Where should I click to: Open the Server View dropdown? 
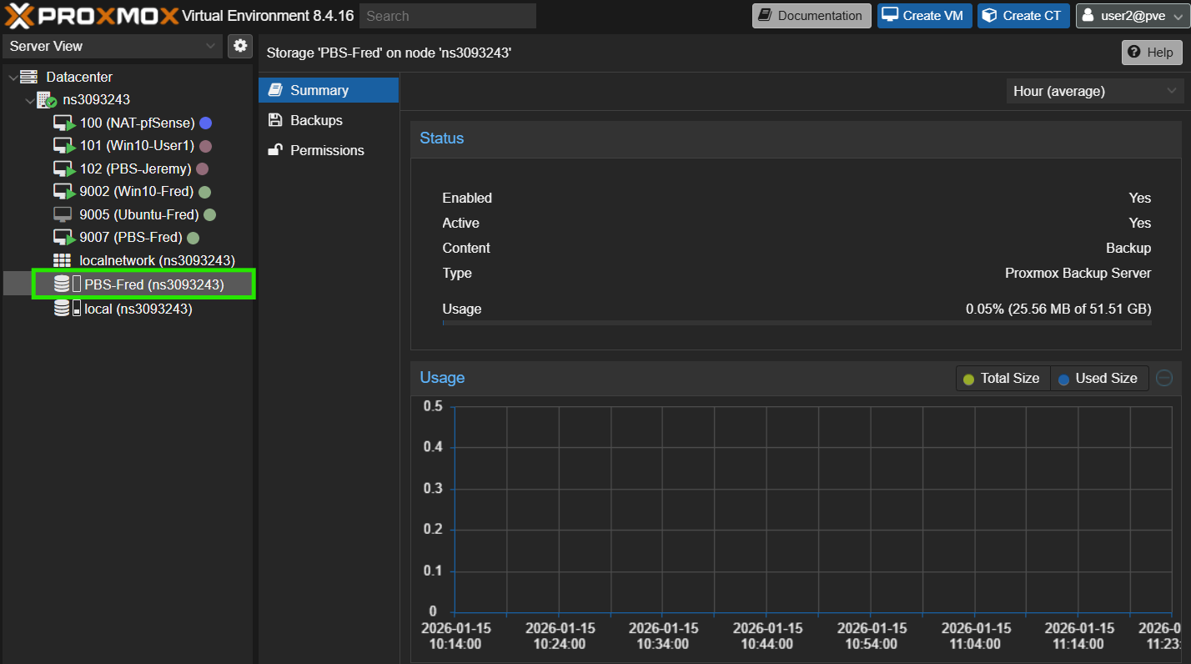113,46
